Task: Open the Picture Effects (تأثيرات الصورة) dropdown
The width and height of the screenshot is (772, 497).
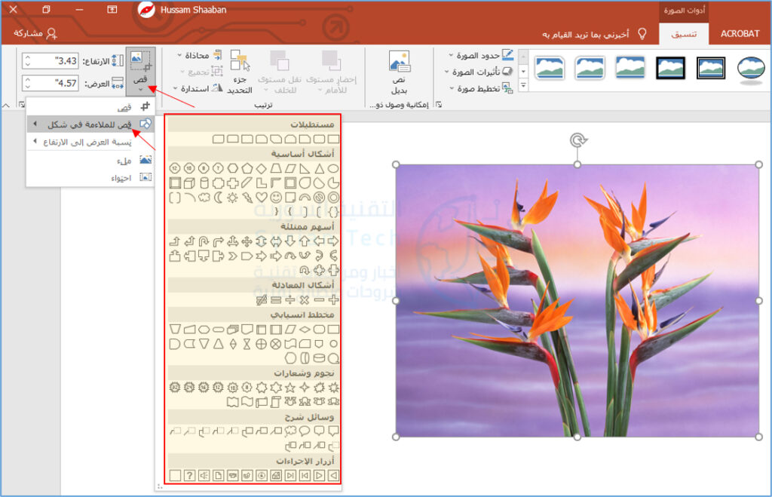Action: 479,72
